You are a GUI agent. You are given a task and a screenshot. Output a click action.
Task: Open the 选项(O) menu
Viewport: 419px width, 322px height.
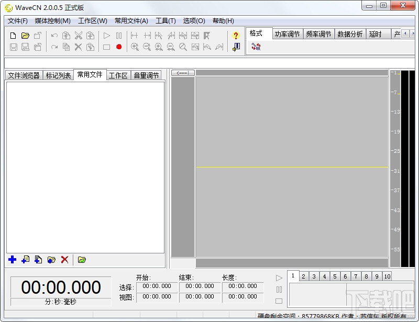(x=194, y=21)
